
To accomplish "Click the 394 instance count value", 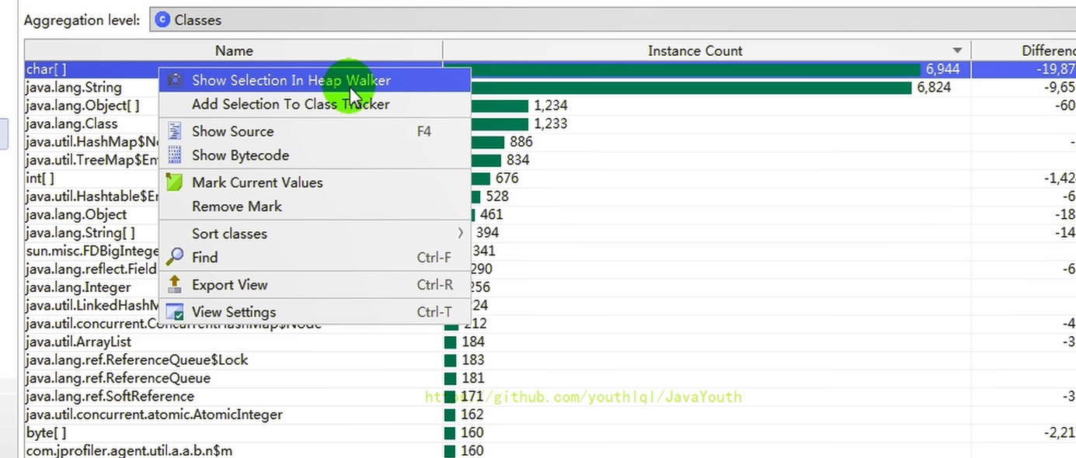I will [487, 232].
